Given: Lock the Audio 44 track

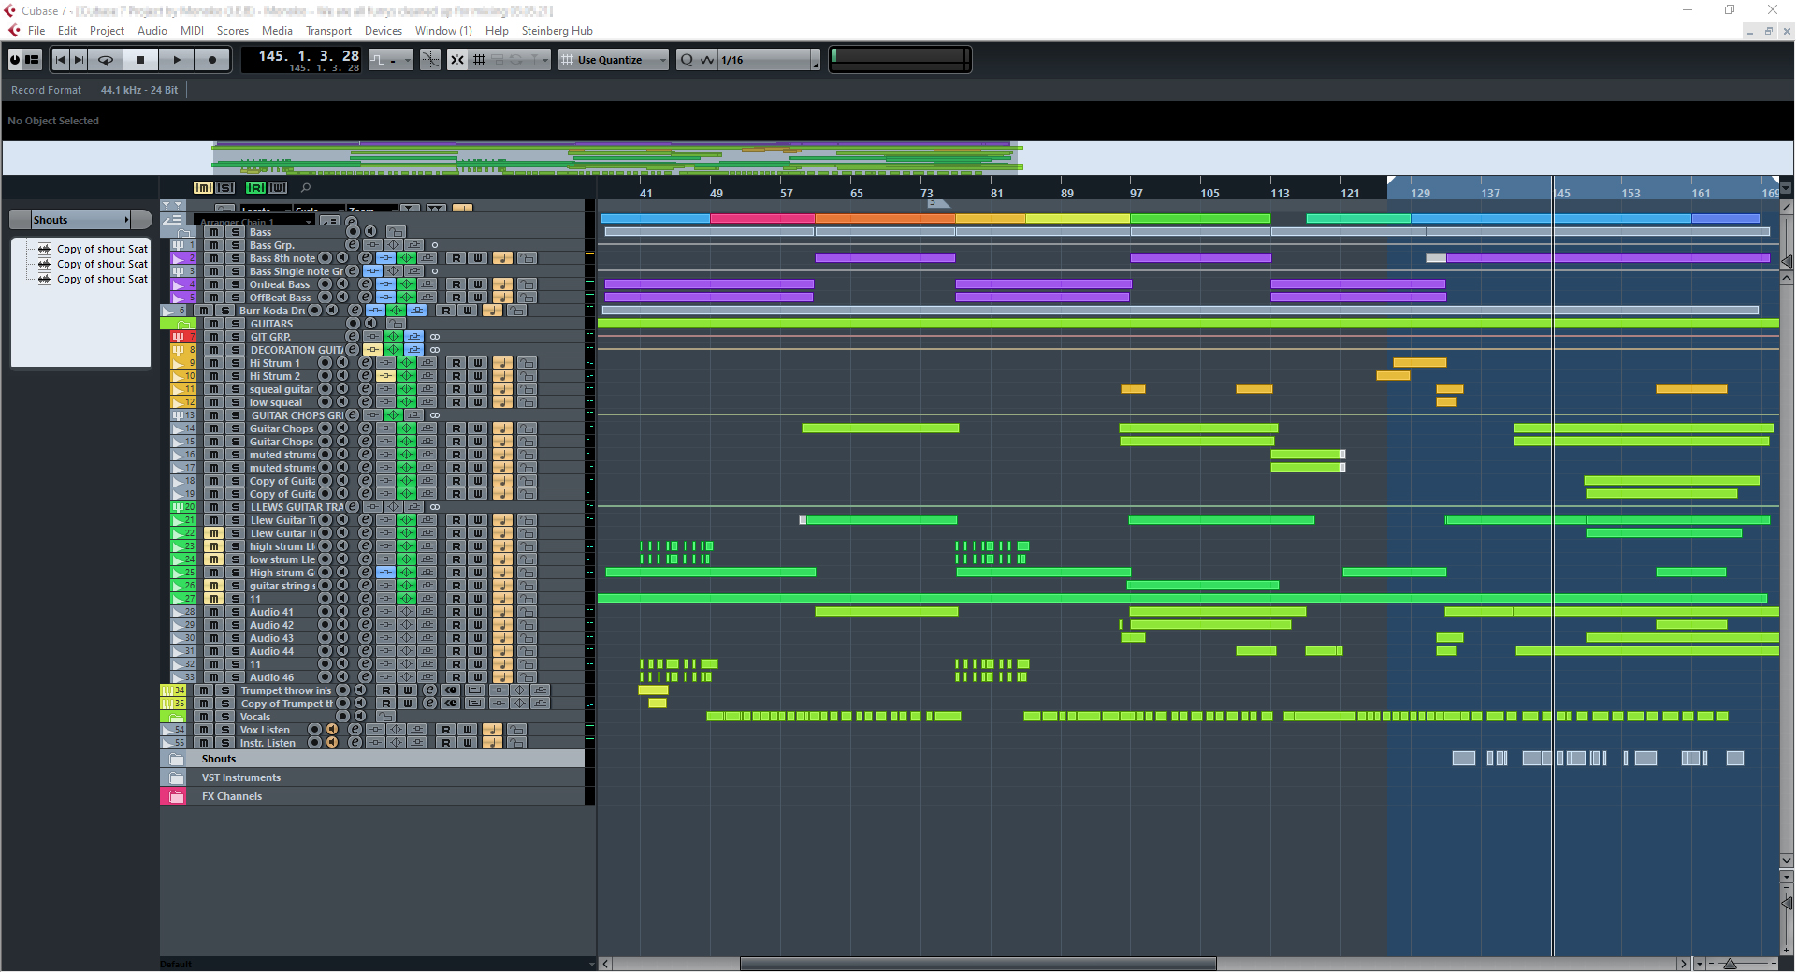Looking at the screenshot, I should click(x=528, y=651).
